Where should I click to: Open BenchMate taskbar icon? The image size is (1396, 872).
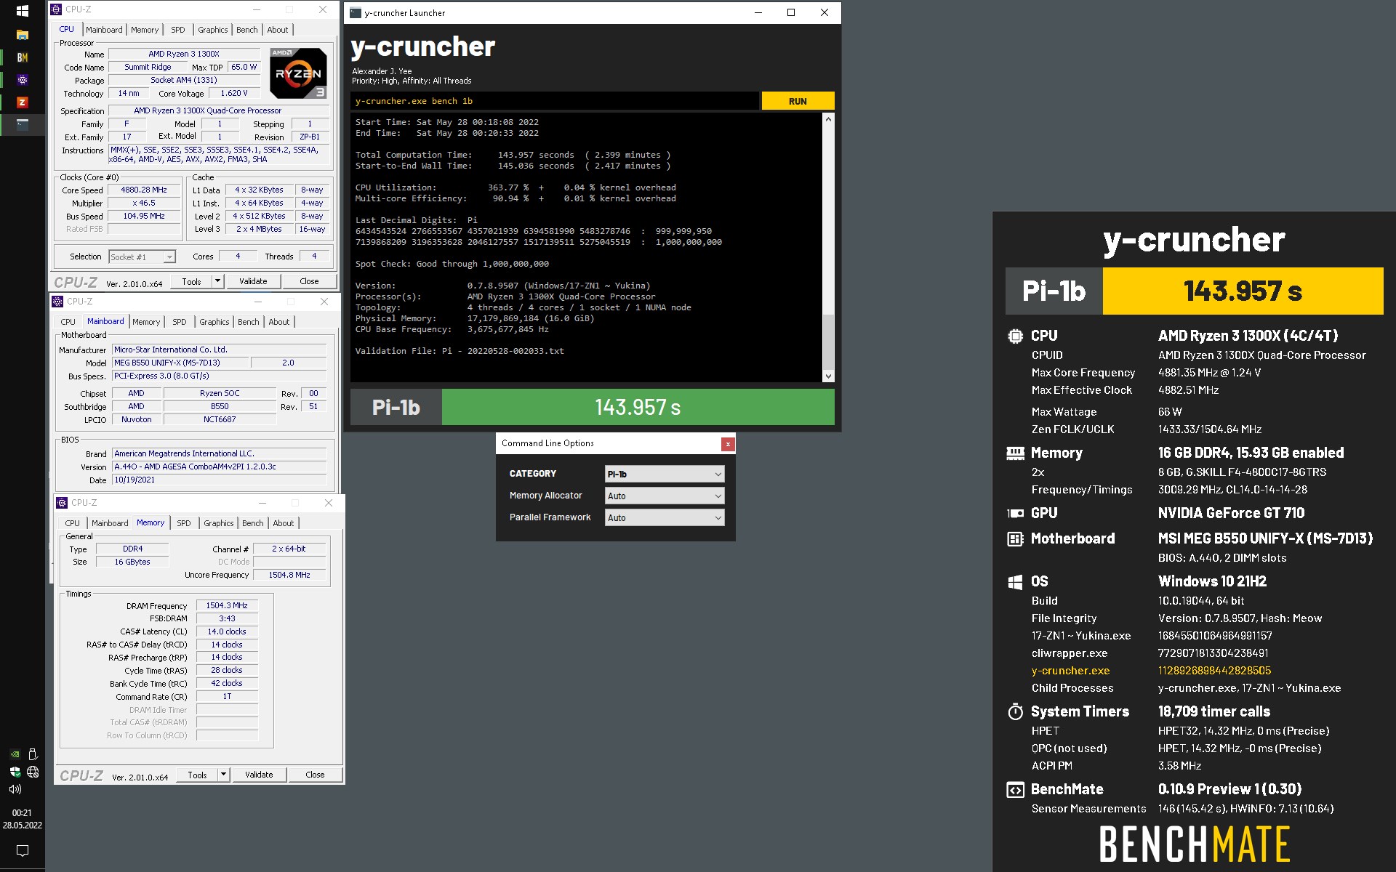pos(22,57)
